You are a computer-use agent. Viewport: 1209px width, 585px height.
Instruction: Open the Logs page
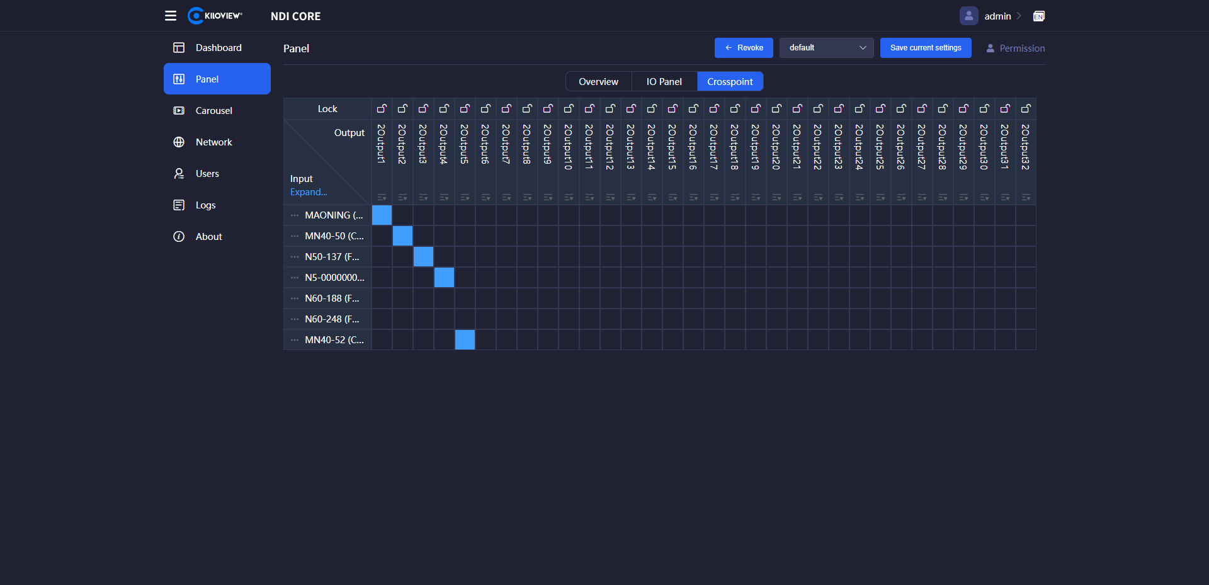pos(205,205)
